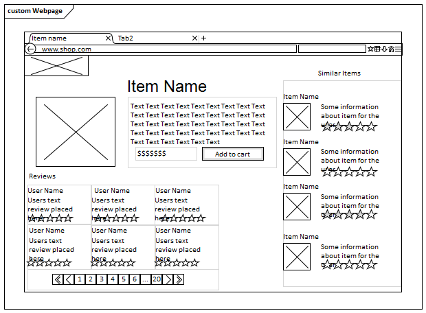This screenshot has width=426, height=313.
Task: Select reviews page 3
Action: tap(102, 279)
